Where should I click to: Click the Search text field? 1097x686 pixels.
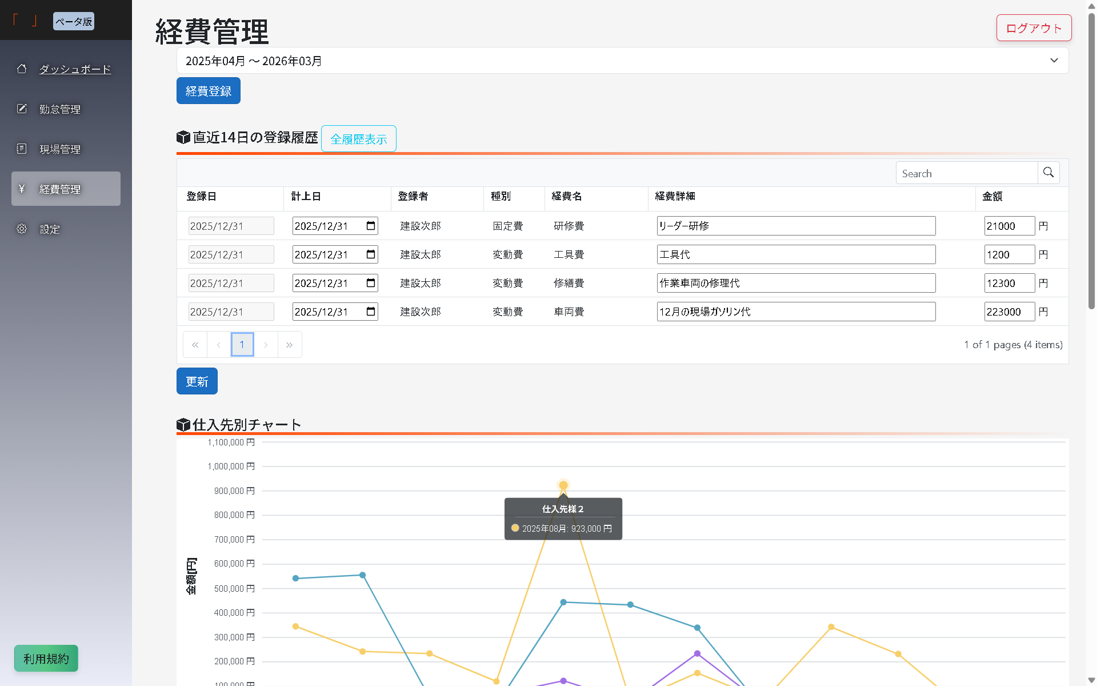pyautogui.click(x=966, y=173)
